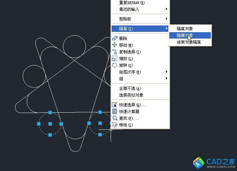The image size is (237, 171).
Task: Click the eraser icon next to 删除
Action: [x=115, y=39]
